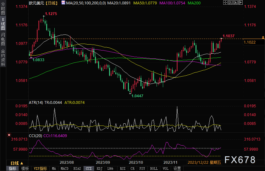Viewport: 265px width, 171px height.
Task: Toggle the RSI indicator
Action: tap(123, 168)
